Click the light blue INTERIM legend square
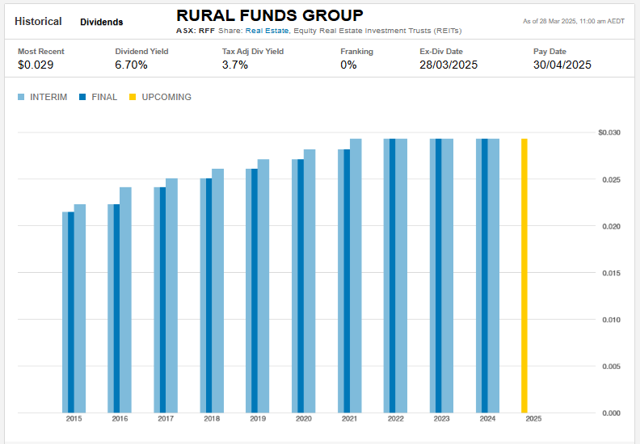The height and width of the screenshot is (444, 640). (22, 97)
